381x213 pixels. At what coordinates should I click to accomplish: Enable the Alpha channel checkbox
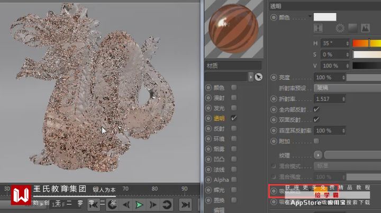click(234, 180)
